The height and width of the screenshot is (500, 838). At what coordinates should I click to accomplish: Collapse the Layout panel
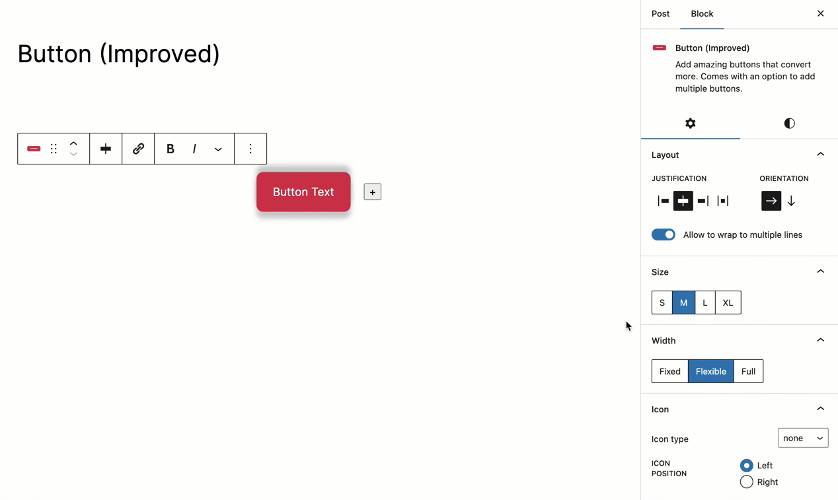[x=820, y=155]
